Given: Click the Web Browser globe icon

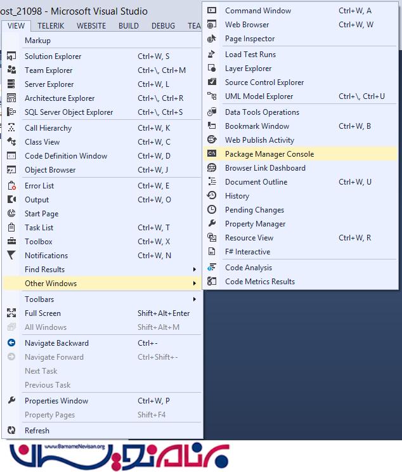Looking at the screenshot, I should pyautogui.click(x=212, y=25).
